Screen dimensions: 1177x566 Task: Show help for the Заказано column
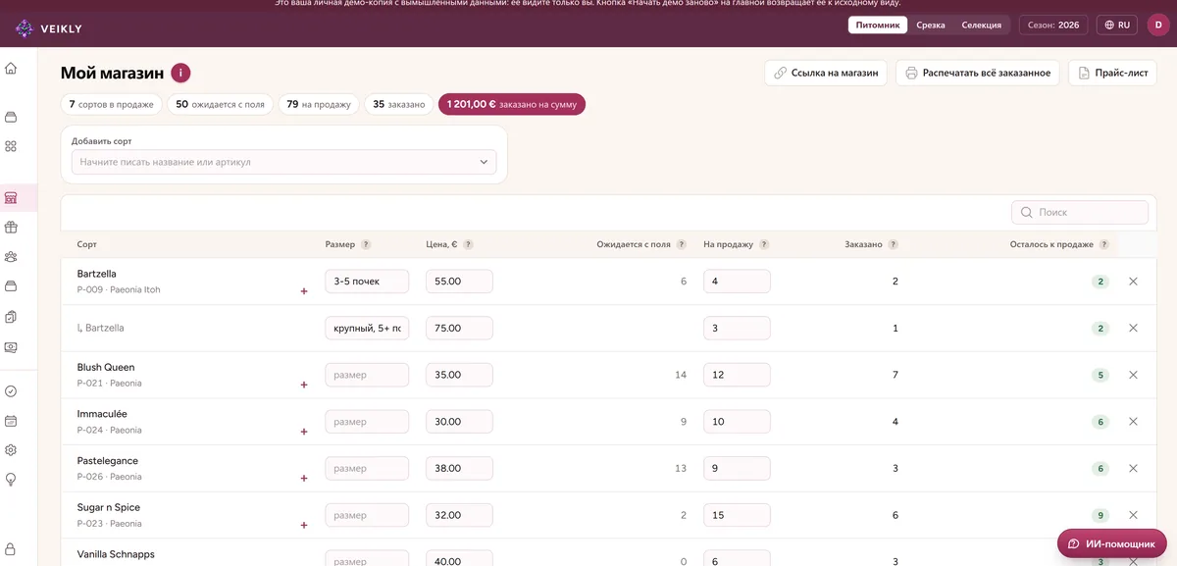point(894,244)
